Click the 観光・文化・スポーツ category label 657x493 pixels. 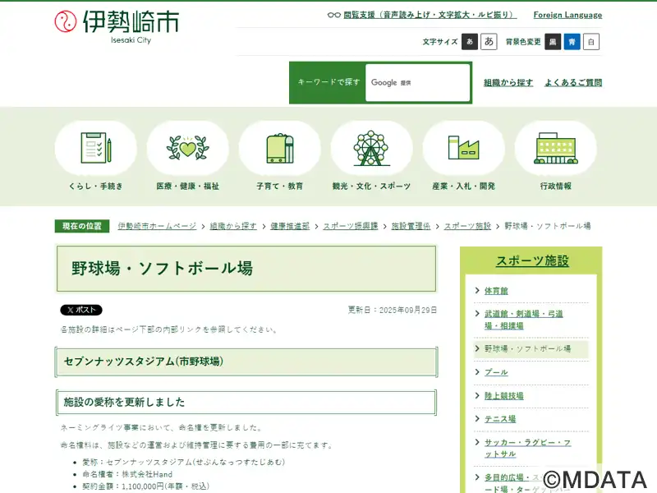point(371,187)
